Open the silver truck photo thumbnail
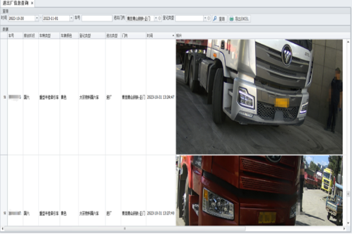Image resolution: width=352 pixels, height=234 pixels. [x=259, y=97]
